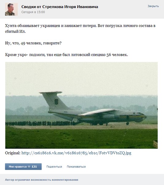Image resolution: width=164 pixels, height=185 pixels.
Task: Click the comments restricted notice in footer
Action: [x=42, y=180]
